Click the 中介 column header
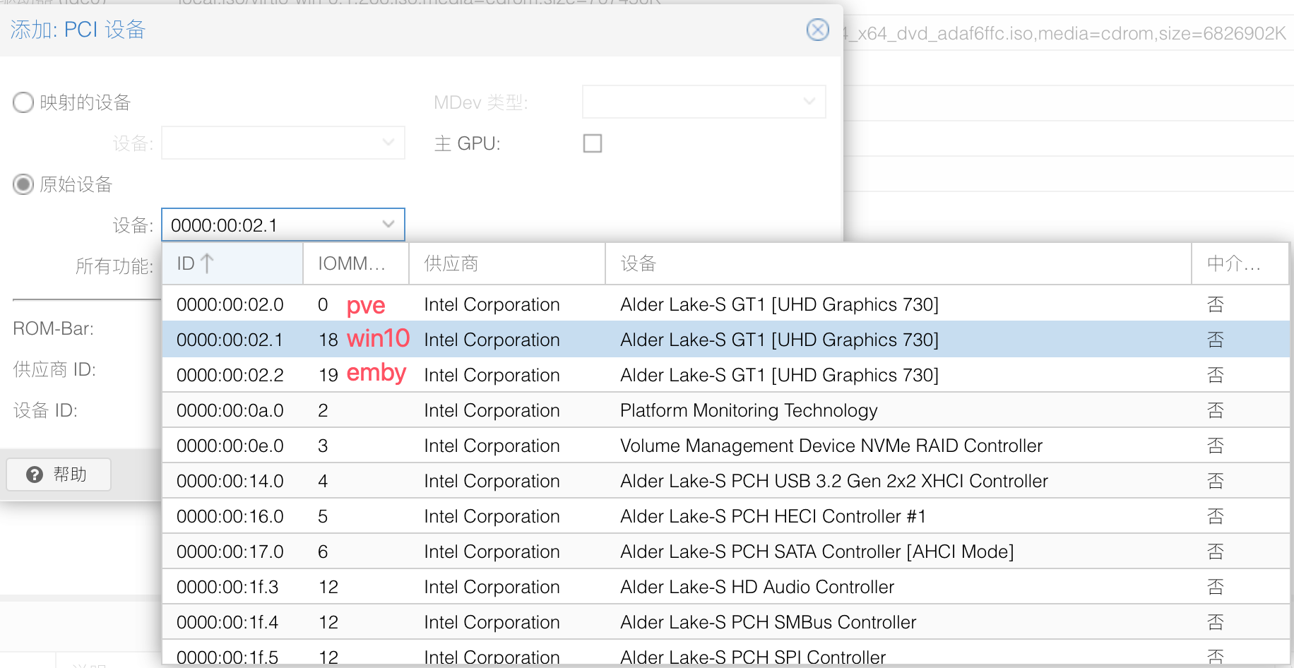 click(1238, 263)
